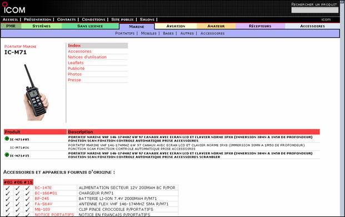345x217 pixels.
Task: Switch to the Aviation category tab
Action: click(x=176, y=26)
